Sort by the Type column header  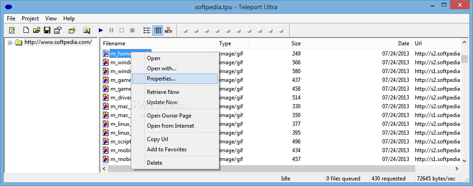pyautogui.click(x=232, y=43)
